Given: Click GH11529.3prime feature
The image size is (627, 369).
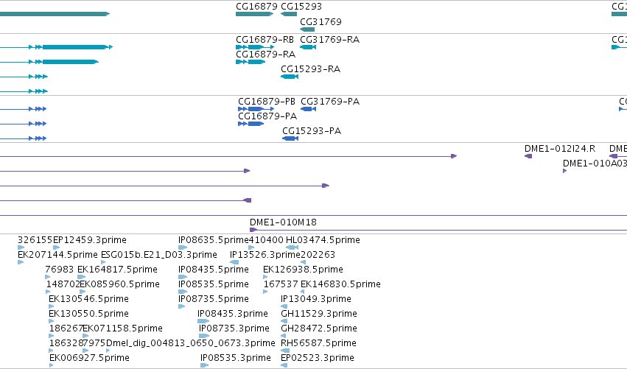Looking at the screenshot, I should pos(284,321).
